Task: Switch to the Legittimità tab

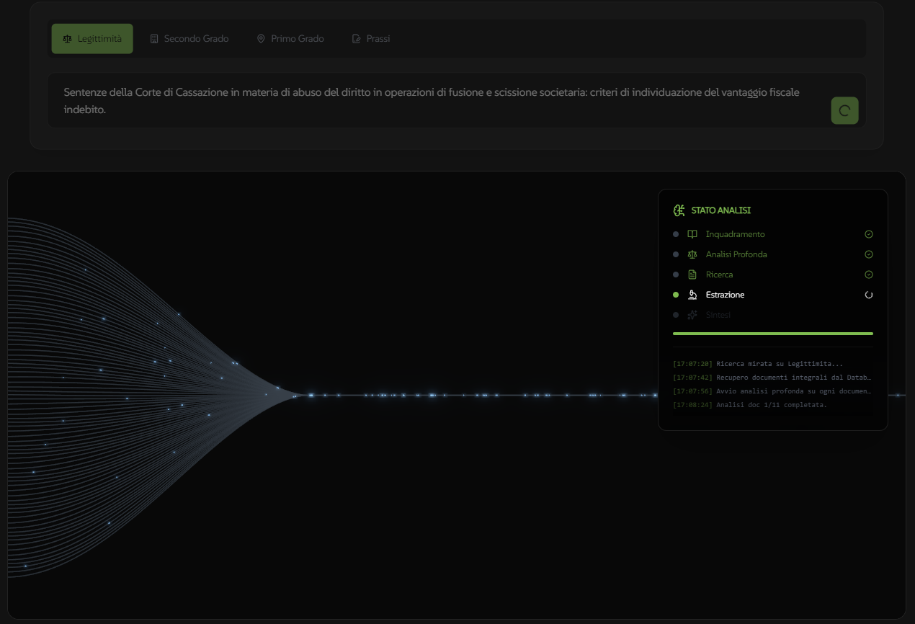Action: tap(92, 39)
